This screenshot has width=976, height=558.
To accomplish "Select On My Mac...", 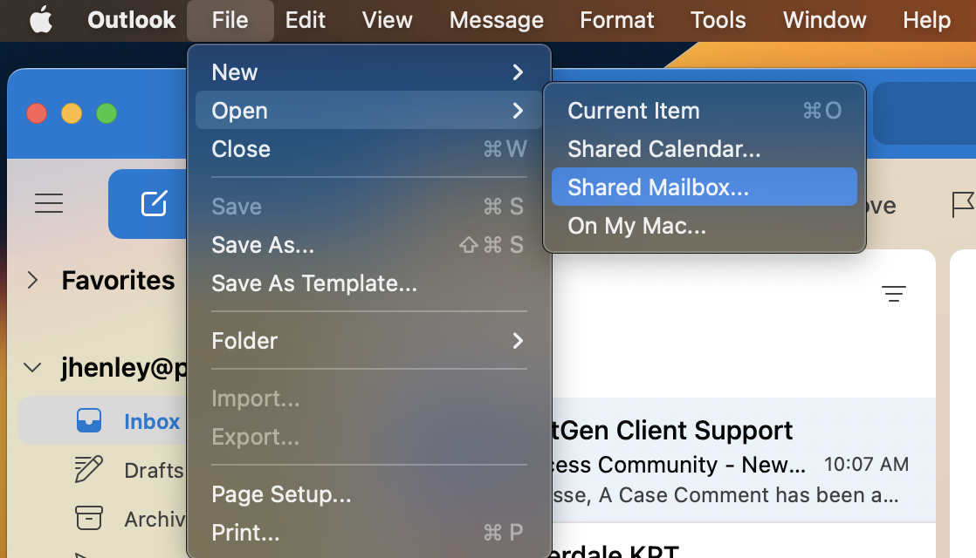I will point(704,226).
